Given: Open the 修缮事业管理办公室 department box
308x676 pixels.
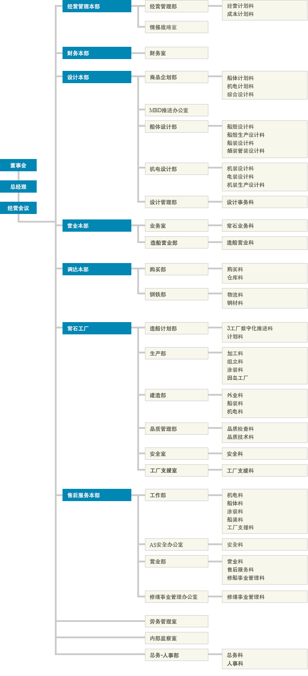Looking at the screenshot, I should click(x=176, y=597).
